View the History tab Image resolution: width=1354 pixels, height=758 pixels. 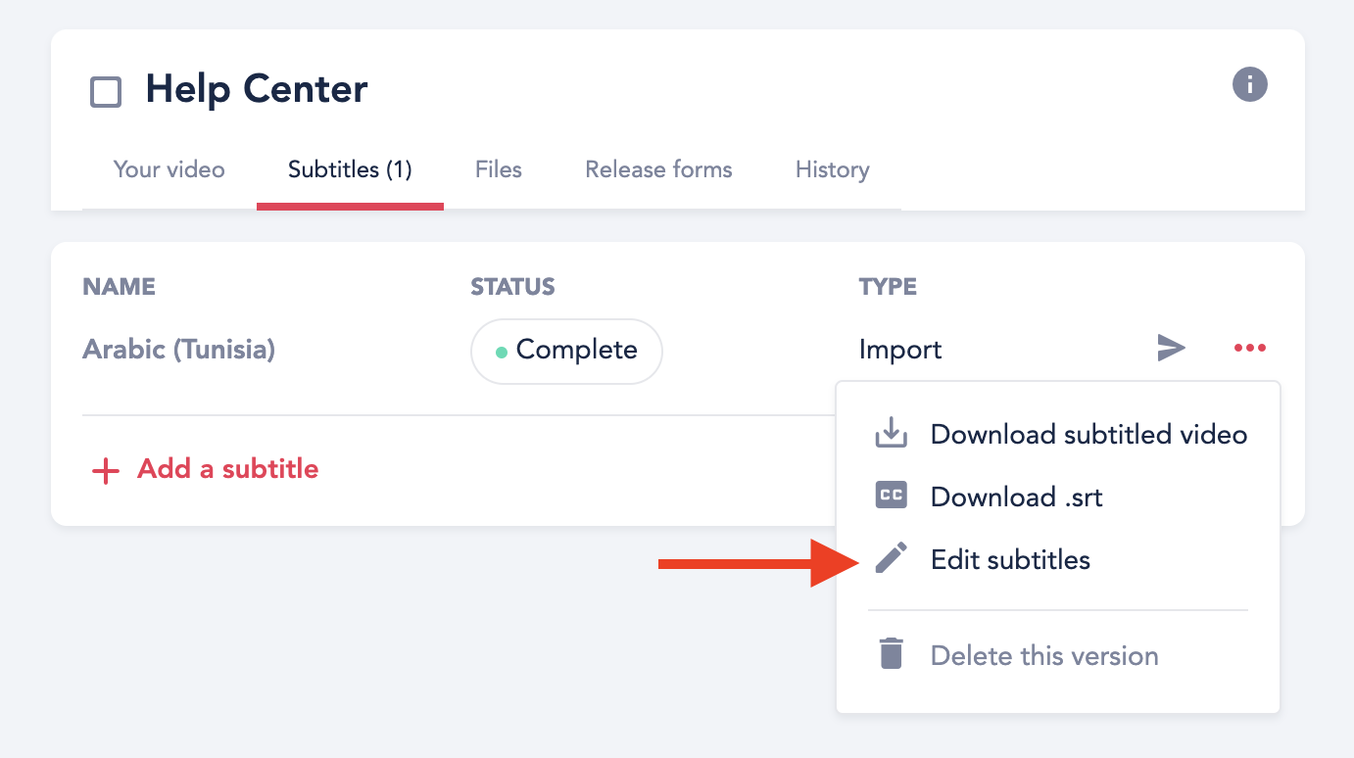(832, 169)
